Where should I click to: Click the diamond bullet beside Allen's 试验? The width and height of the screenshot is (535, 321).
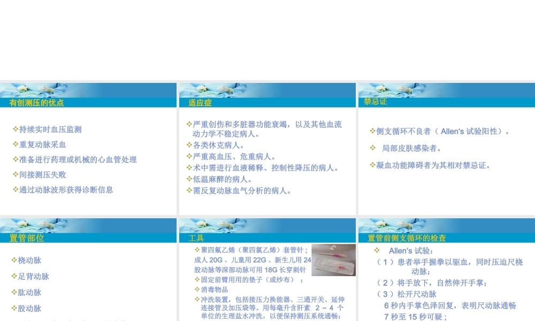click(x=376, y=249)
